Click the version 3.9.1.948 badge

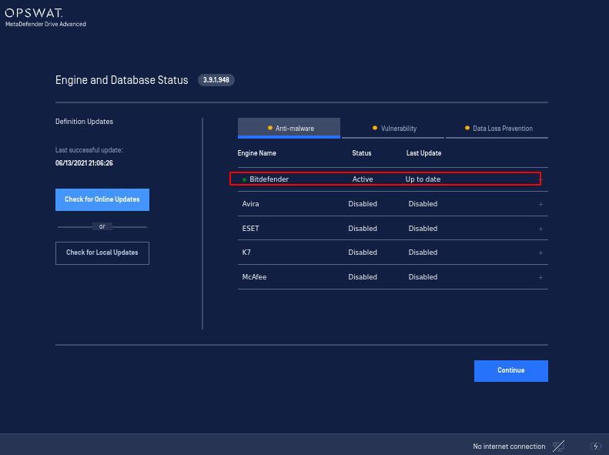pyautogui.click(x=216, y=80)
